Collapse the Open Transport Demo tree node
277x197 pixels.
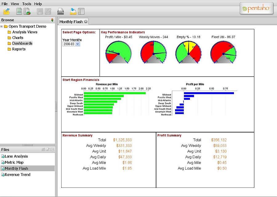(x=2, y=26)
